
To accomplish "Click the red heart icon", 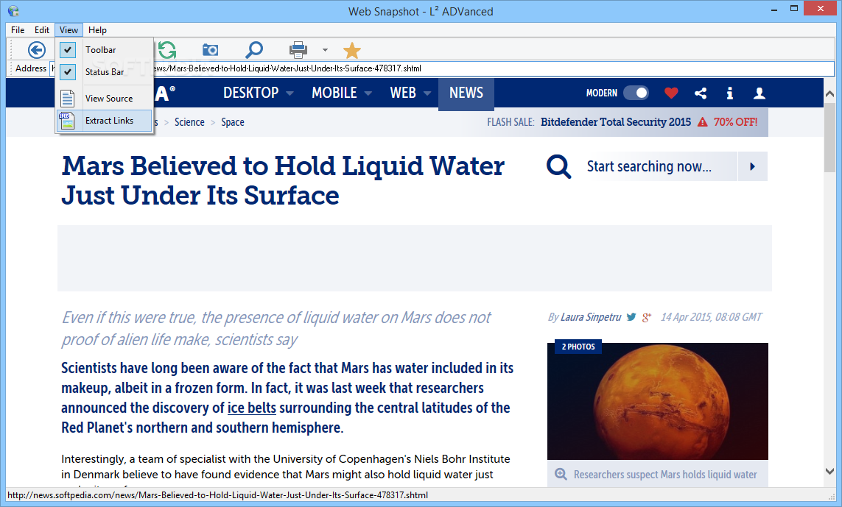I will pos(671,93).
